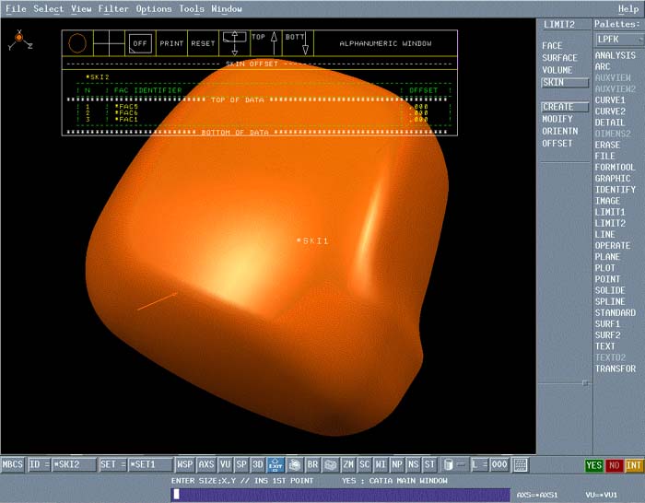Click the green YES button
Screen dimensions: 645x503
[594, 465]
